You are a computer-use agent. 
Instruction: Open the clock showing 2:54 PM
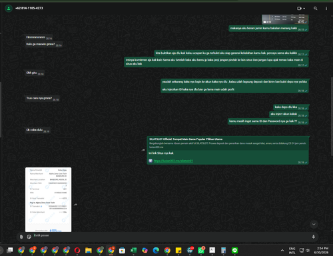tap(321, 251)
